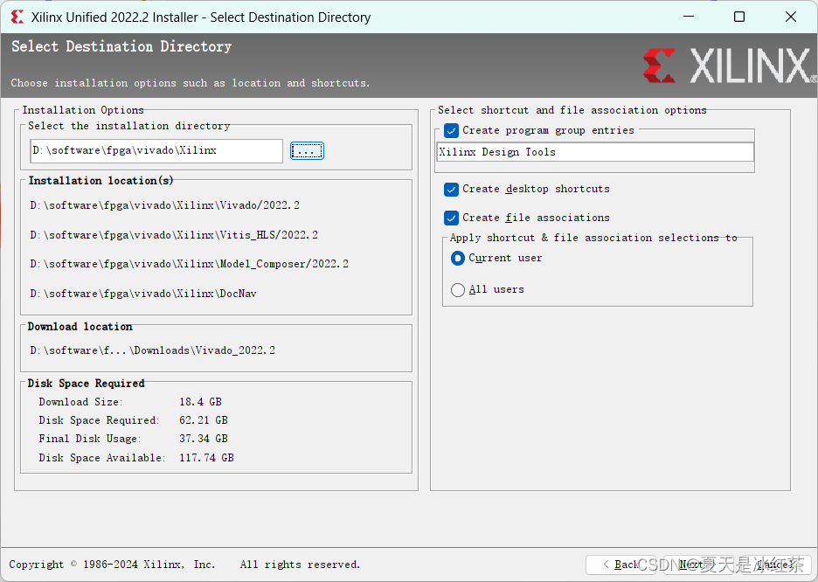818x582 pixels.
Task: Click the Downloads\Vivado_2022.2 download path
Action: (152, 350)
